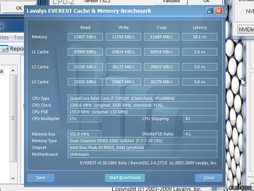Click the CPU Type field QuadCore Intel Core i7
The width and height of the screenshot is (254, 191).
click(x=142, y=98)
